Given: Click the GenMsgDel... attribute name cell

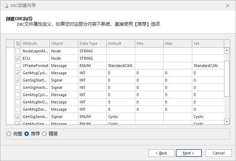Looking at the screenshot, I should (35, 109).
